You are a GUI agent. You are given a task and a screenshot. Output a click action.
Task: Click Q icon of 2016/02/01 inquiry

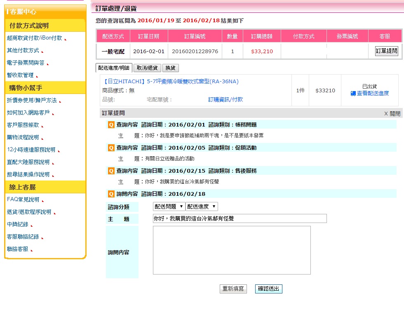click(111, 125)
